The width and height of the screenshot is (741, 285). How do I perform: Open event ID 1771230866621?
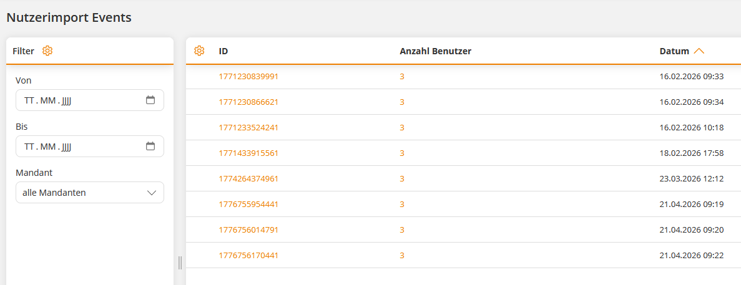click(x=248, y=102)
